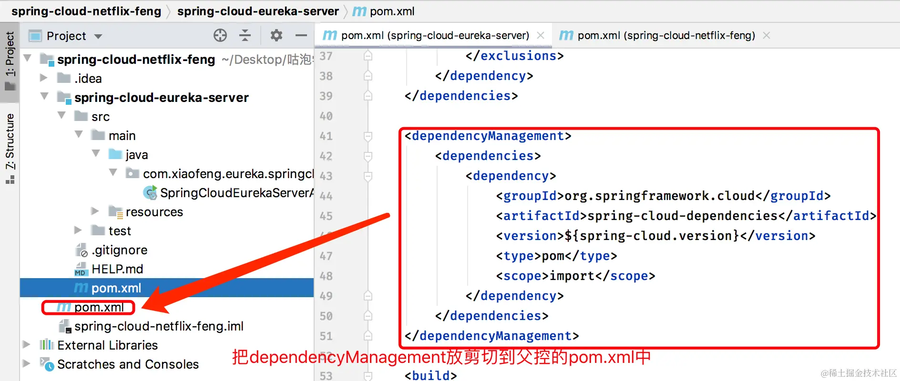Click the org.springframework.cloud groupId line

point(663,196)
